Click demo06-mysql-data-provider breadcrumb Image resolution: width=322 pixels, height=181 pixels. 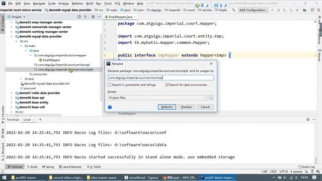(68, 10)
